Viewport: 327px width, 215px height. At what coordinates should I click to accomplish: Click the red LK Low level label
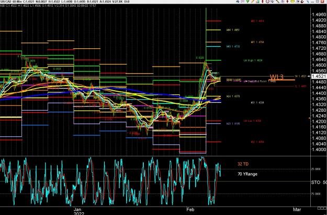pyautogui.click(x=252, y=121)
